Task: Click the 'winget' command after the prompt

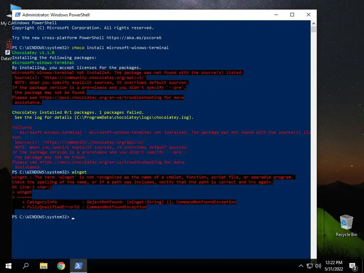Action: (x=79, y=172)
